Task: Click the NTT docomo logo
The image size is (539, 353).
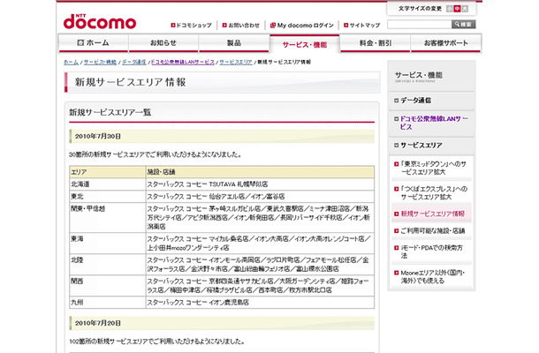Action: pos(100,22)
